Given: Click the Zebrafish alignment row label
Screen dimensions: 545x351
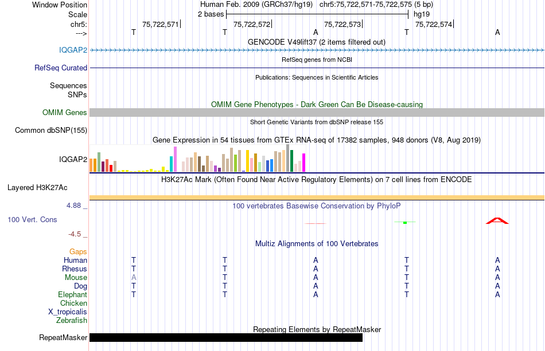Looking at the screenshot, I should point(72,321).
